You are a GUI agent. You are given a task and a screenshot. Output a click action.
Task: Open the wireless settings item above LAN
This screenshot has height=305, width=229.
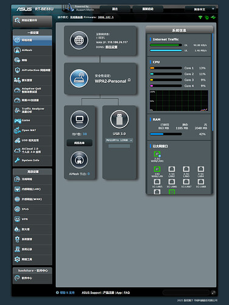tap(32, 179)
